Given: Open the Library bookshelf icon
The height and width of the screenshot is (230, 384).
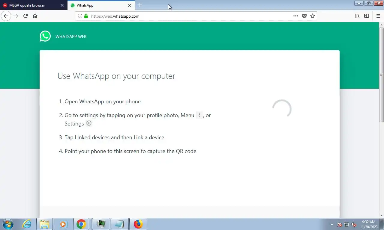Looking at the screenshot, I should pyautogui.click(x=357, y=16).
